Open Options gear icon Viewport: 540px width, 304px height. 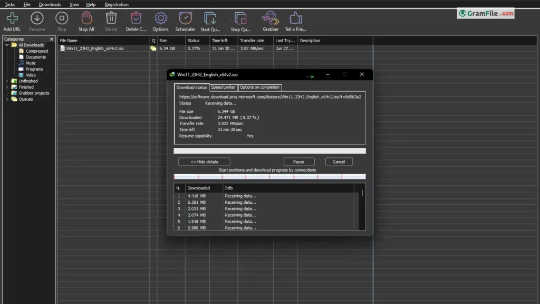click(160, 18)
